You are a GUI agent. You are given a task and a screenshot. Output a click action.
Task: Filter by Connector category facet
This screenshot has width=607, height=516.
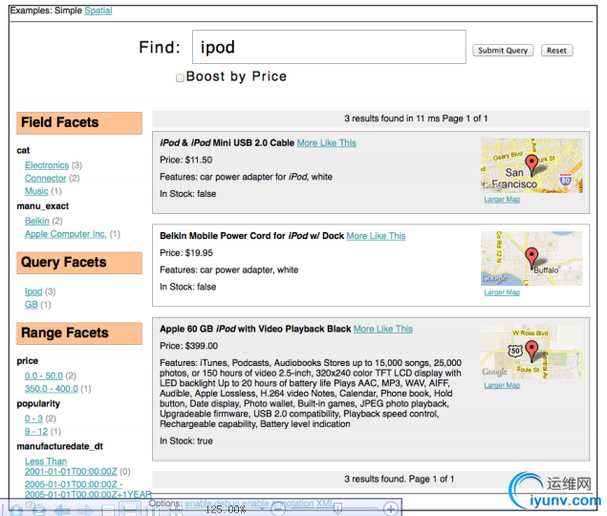point(46,178)
